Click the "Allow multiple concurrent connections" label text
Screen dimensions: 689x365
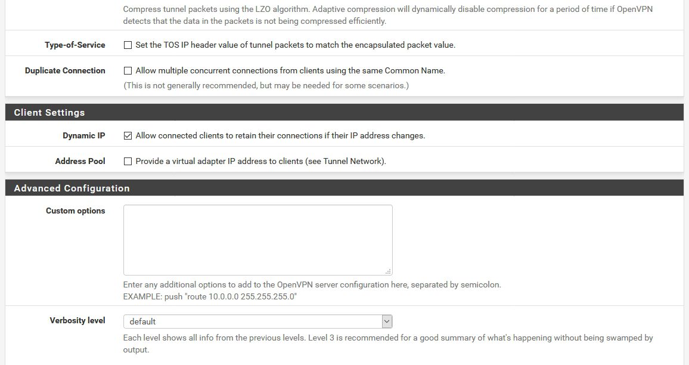point(290,70)
